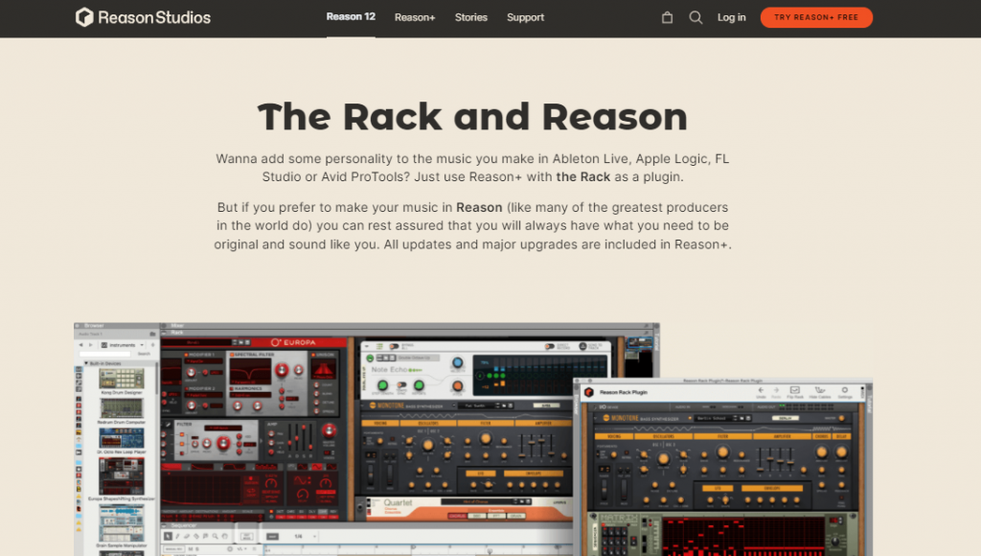Click plugin Monotone pitch wheel
981x556 pixels.
[605, 492]
